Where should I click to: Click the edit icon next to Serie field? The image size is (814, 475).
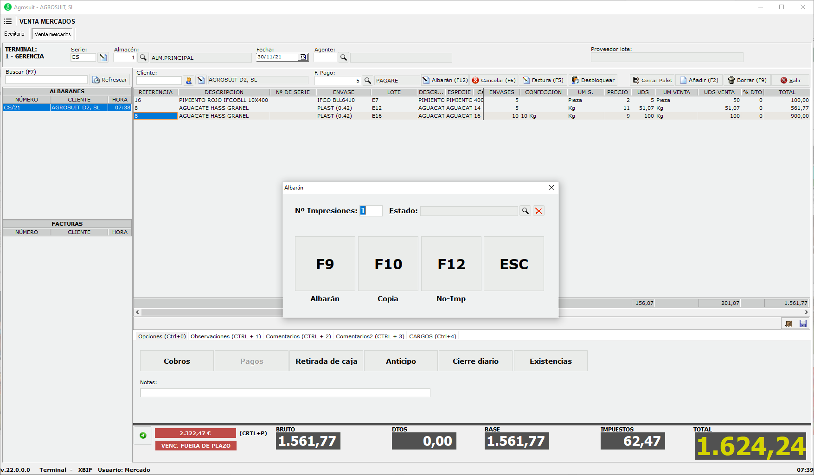[x=103, y=57]
